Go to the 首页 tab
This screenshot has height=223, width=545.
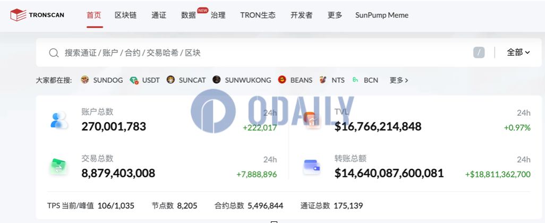click(94, 15)
